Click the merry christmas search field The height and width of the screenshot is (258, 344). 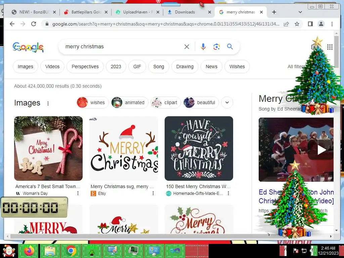(x=123, y=47)
